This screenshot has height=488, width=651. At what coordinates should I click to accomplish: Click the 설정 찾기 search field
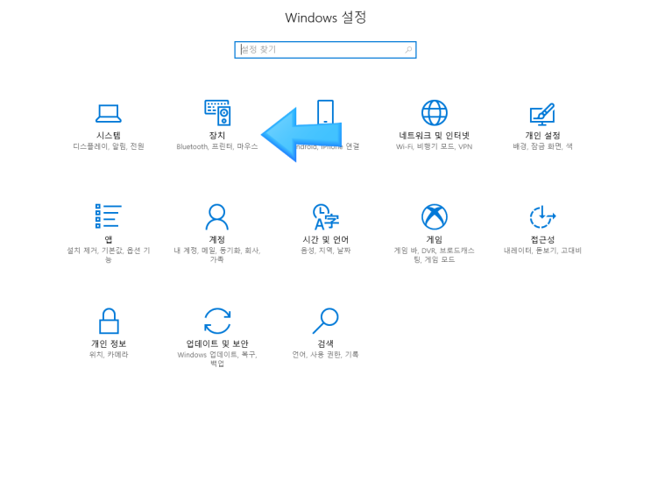pyautogui.click(x=325, y=50)
